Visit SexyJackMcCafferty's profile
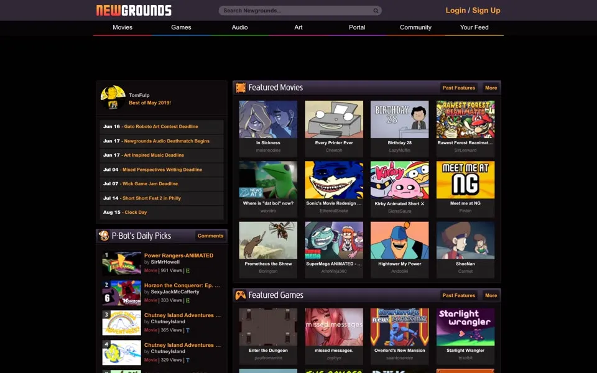Viewport: 597px width, 373px height. (175, 292)
